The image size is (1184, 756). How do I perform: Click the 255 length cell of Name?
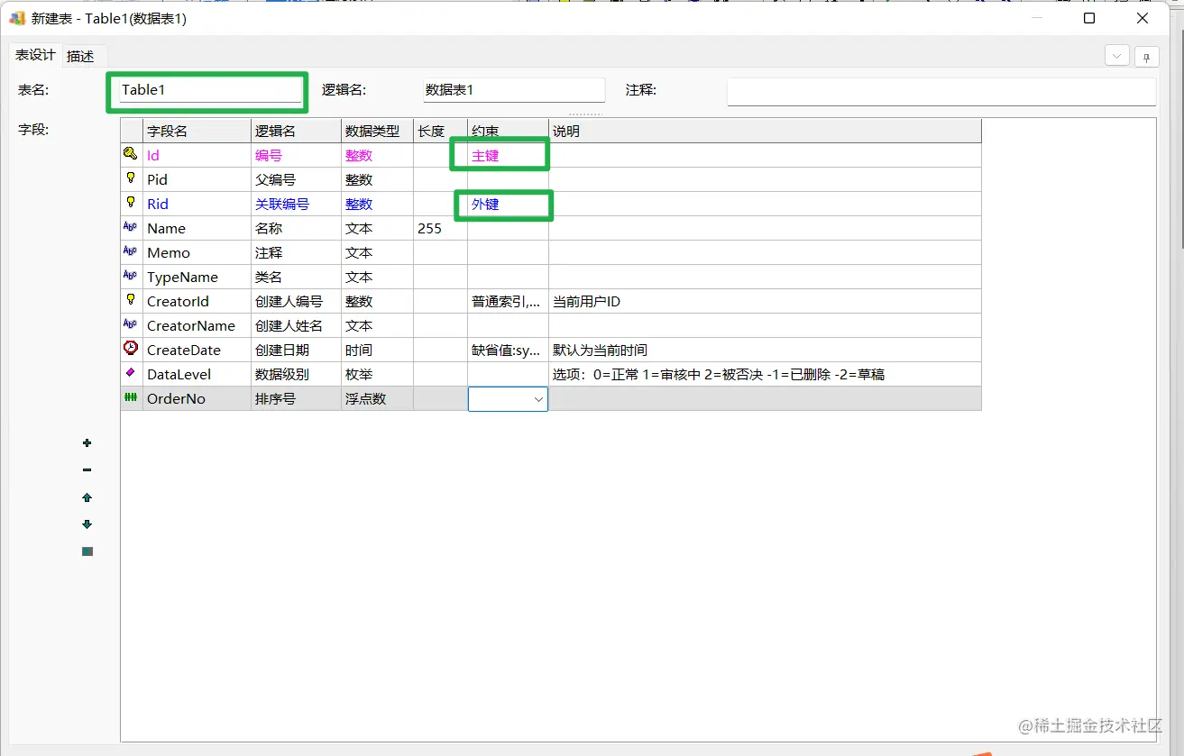tap(441, 228)
